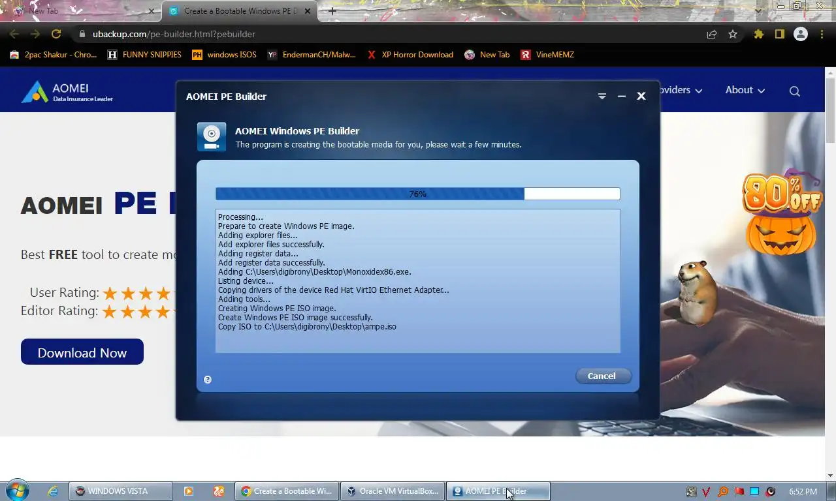Switch to Oracle VM VirtualBox taskbar item
This screenshot has width=836, height=501.
(393, 491)
